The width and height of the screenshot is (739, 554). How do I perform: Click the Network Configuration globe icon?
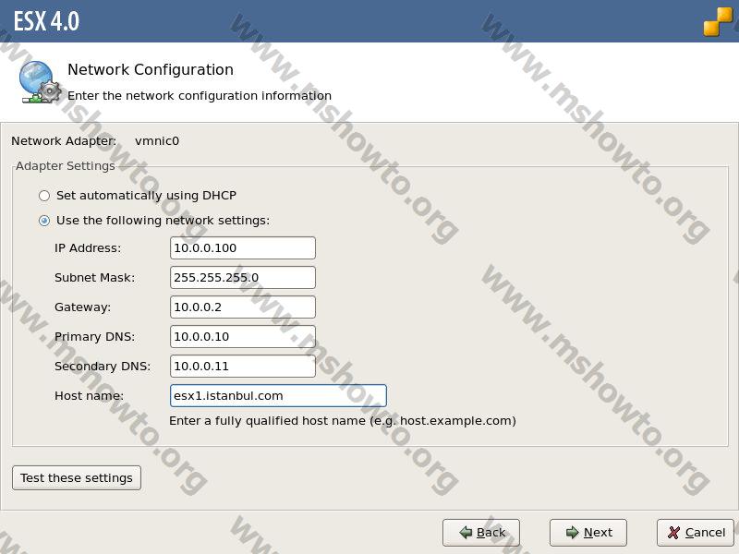[x=40, y=82]
